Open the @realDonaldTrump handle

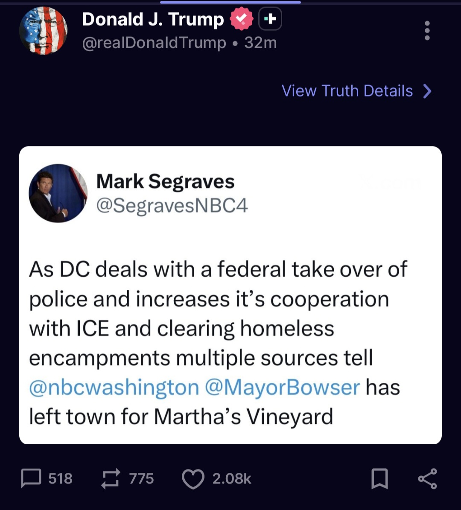click(x=154, y=43)
